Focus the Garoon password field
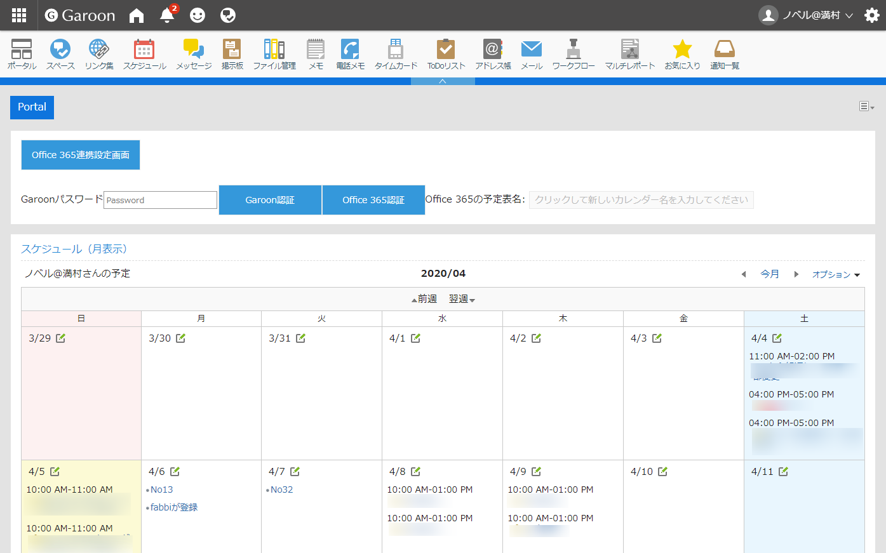 pyautogui.click(x=161, y=200)
